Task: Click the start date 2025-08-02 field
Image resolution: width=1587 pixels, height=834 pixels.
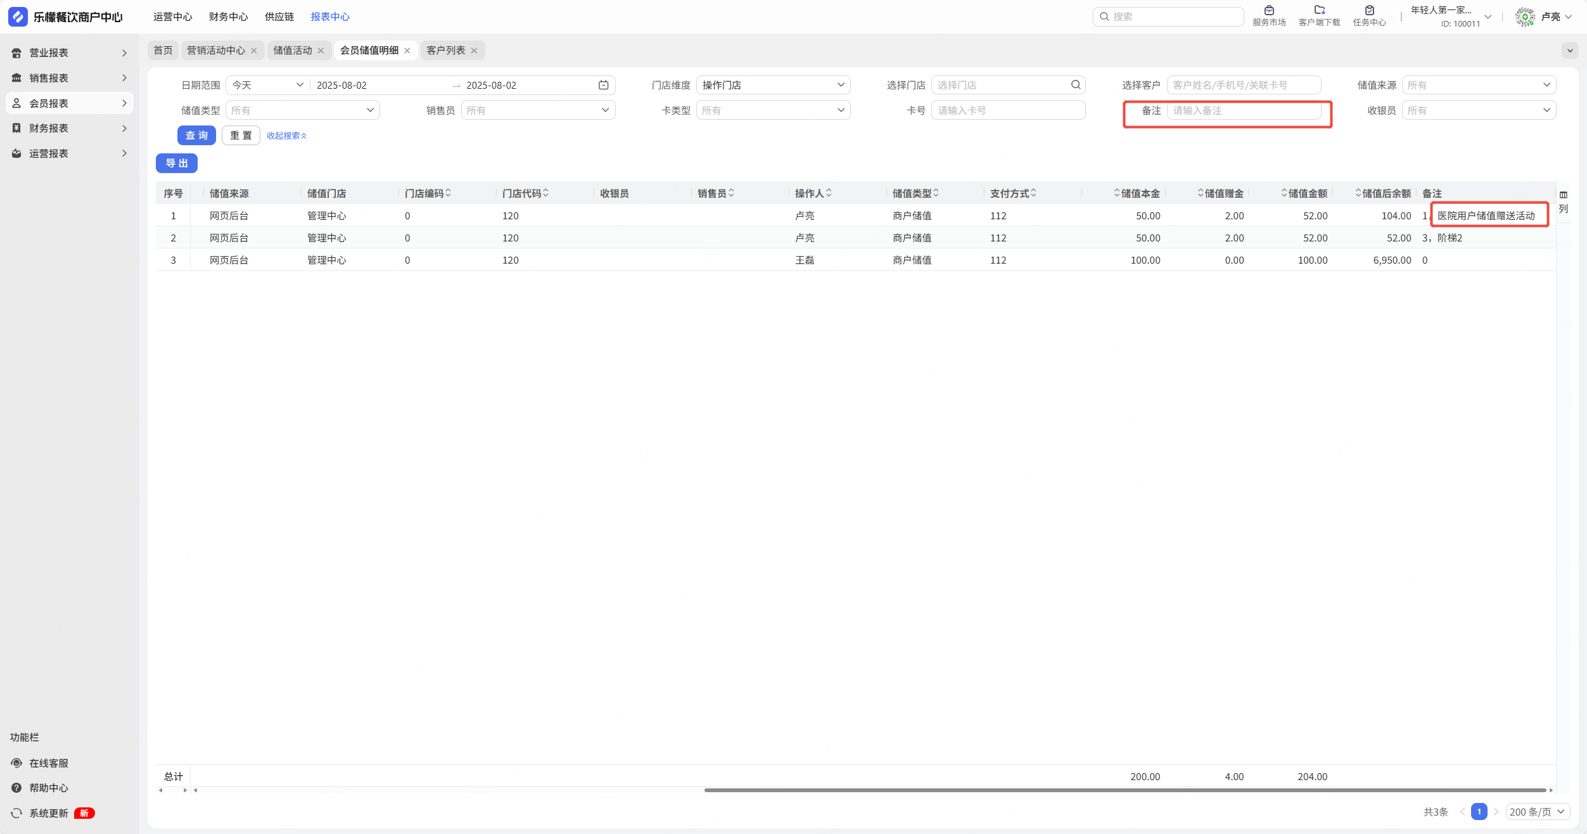Action: click(341, 85)
